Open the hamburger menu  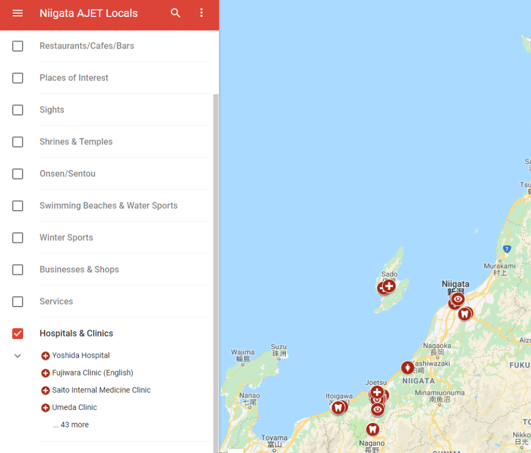point(17,13)
